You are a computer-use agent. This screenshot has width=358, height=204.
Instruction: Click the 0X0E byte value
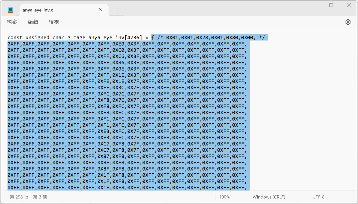tap(118, 69)
